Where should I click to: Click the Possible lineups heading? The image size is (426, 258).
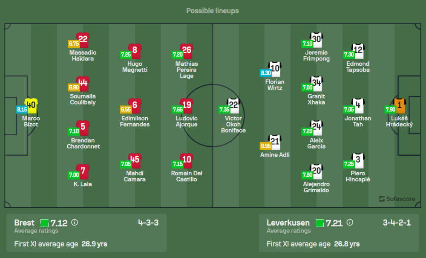[213, 11]
